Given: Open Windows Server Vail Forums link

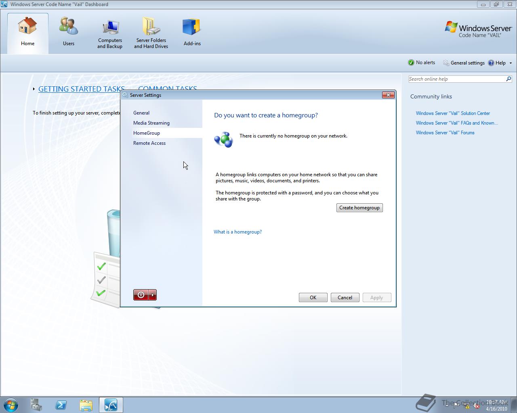Looking at the screenshot, I should click(445, 133).
